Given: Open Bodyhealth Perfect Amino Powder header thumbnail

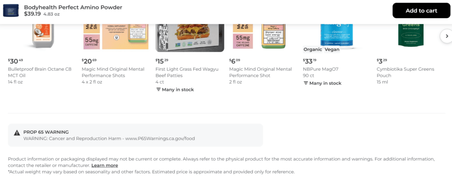Looking at the screenshot, I should [11, 11].
